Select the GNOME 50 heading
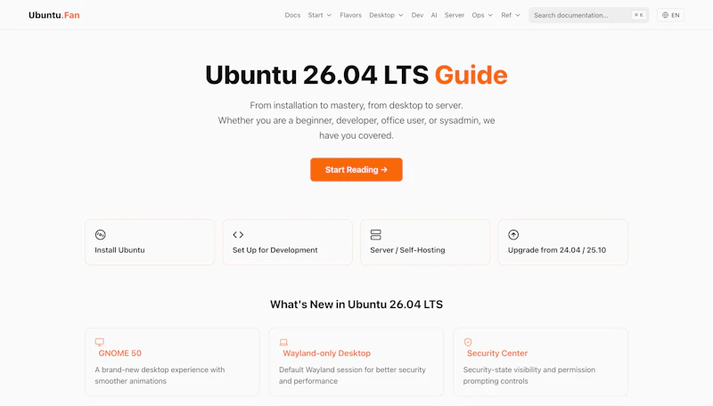This screenshot has height=406, width=713. (x=120, y=353)
